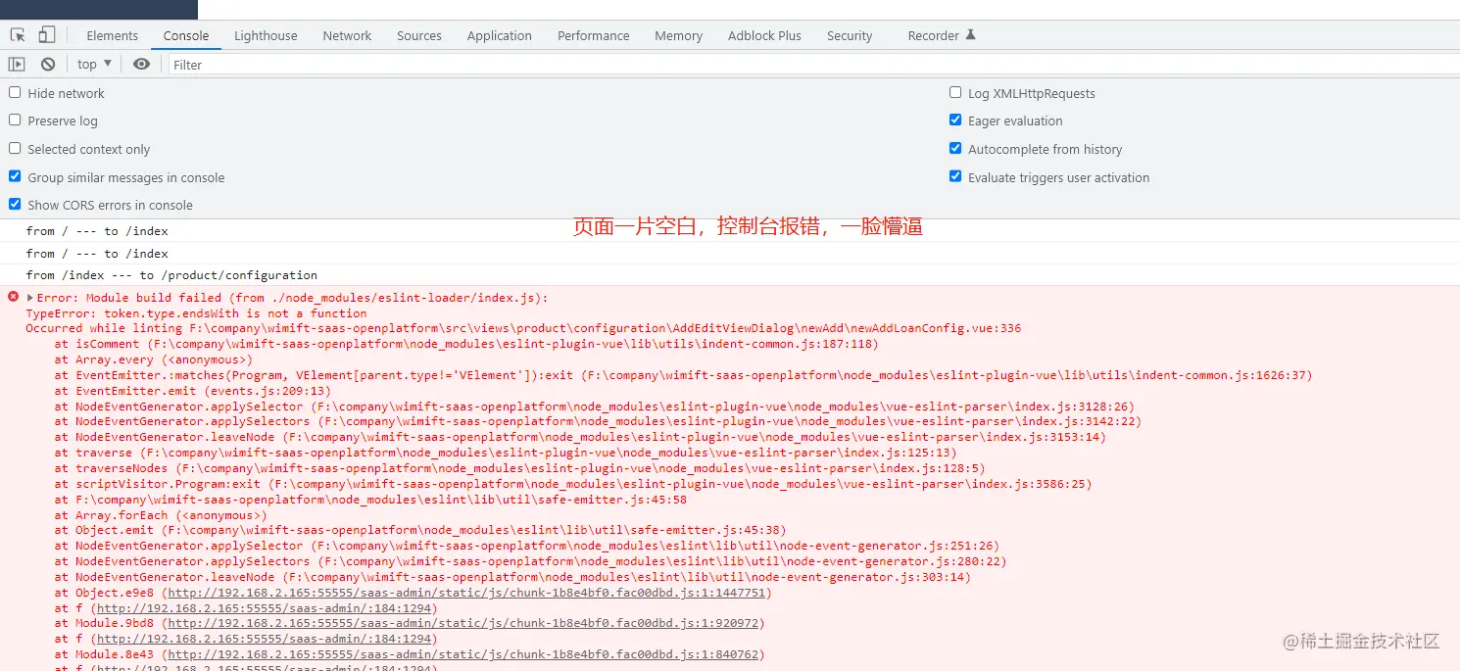The image size is (1460, 671).
Task: Select the 'at traverseNodes' stack line
Action: (520, 468)
